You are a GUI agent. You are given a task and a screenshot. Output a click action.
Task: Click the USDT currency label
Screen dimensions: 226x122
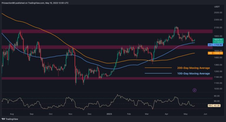click(217, 7)
